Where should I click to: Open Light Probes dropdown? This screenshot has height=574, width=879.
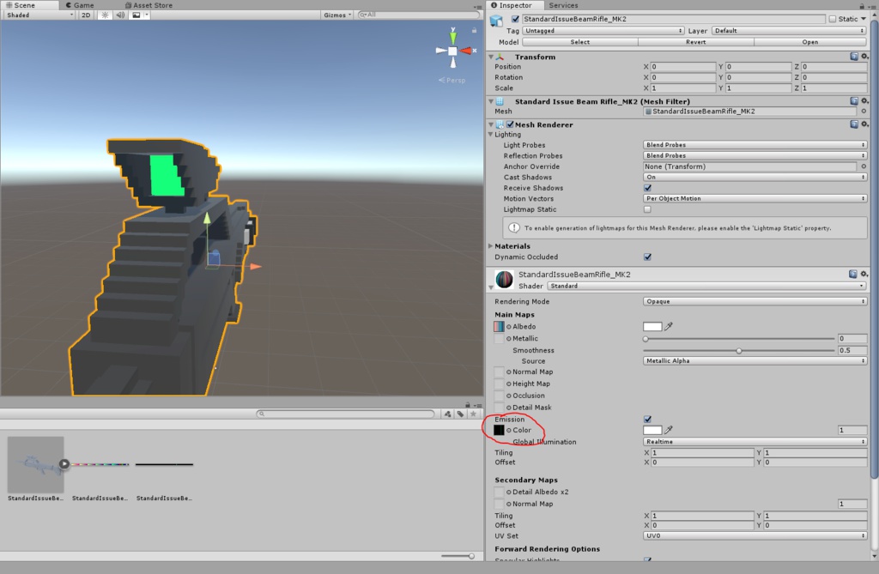[755, 145]
